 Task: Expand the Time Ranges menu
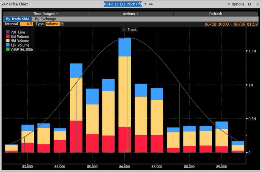pyautogui.click(x=45, y=14)
